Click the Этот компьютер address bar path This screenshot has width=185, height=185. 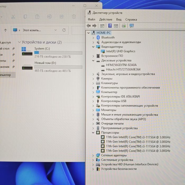coord(32,30)
